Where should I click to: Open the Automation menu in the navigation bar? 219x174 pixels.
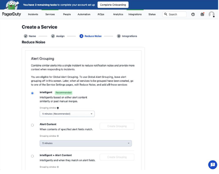click(x=84, y=14)
